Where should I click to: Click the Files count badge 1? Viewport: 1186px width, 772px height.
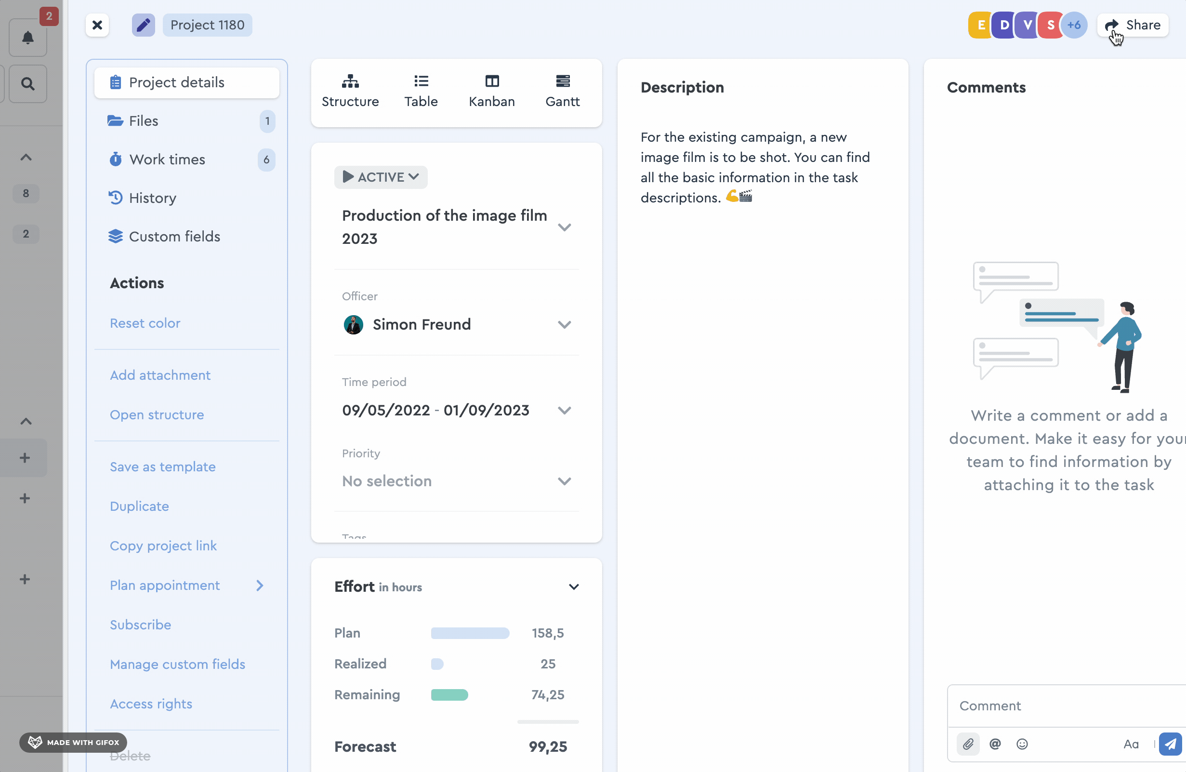pos(267,121)
